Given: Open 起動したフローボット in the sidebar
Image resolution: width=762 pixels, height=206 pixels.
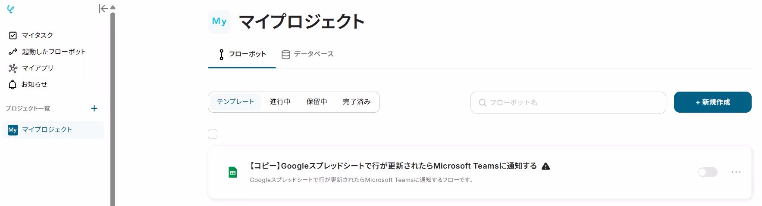Looking at the screenshot, I should coord(47,52).
